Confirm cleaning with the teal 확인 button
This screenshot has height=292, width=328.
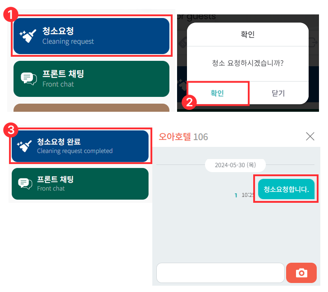click(x=218, y=93)
